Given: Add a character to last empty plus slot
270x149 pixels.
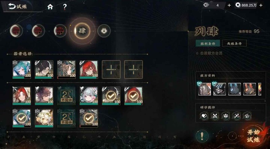Looking at the screenshot, I should pyautogui.click(x=133, y=69).
